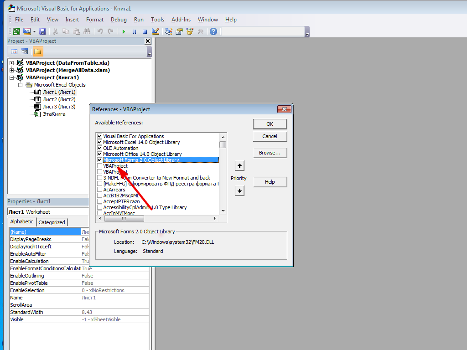Open Project Explorer from the toolbar

[x=169, y=31]
